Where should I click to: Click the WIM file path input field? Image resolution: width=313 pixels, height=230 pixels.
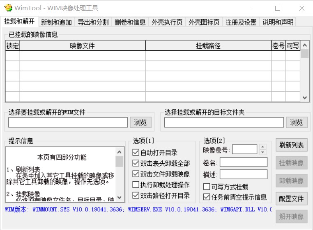point(68,122)
